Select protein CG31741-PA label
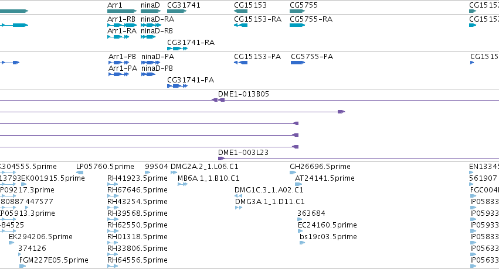499x269 pixels. (191, 80)
